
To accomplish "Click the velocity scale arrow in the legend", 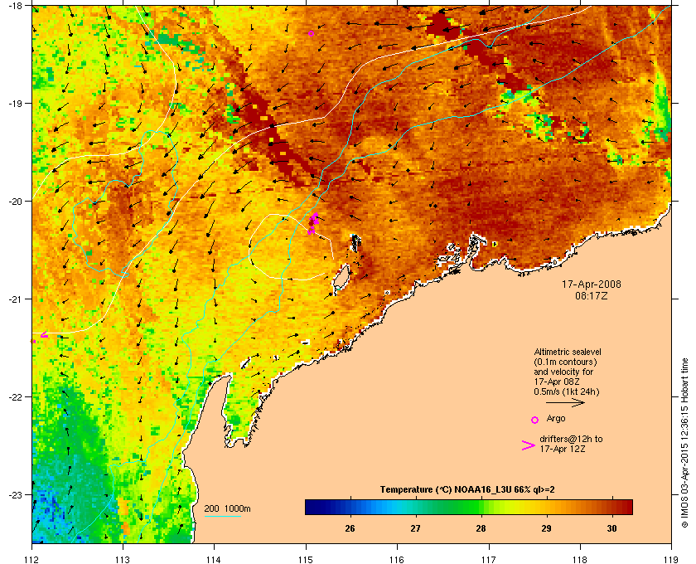I will pos(565,403).
